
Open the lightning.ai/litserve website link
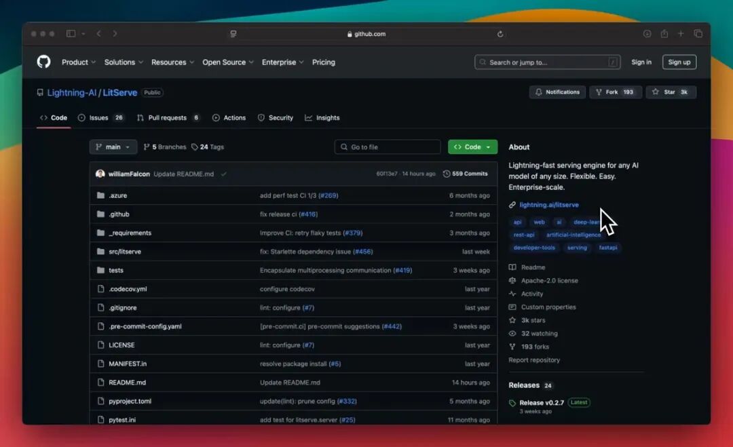pos(549,205)
